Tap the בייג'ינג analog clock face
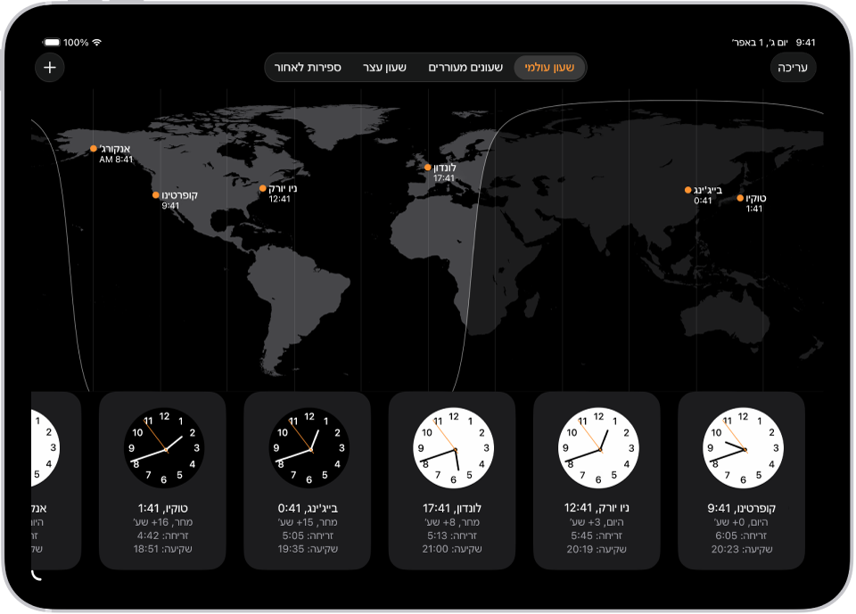The width and height of the screenshot is (856, 614). [x=309, y=448]
